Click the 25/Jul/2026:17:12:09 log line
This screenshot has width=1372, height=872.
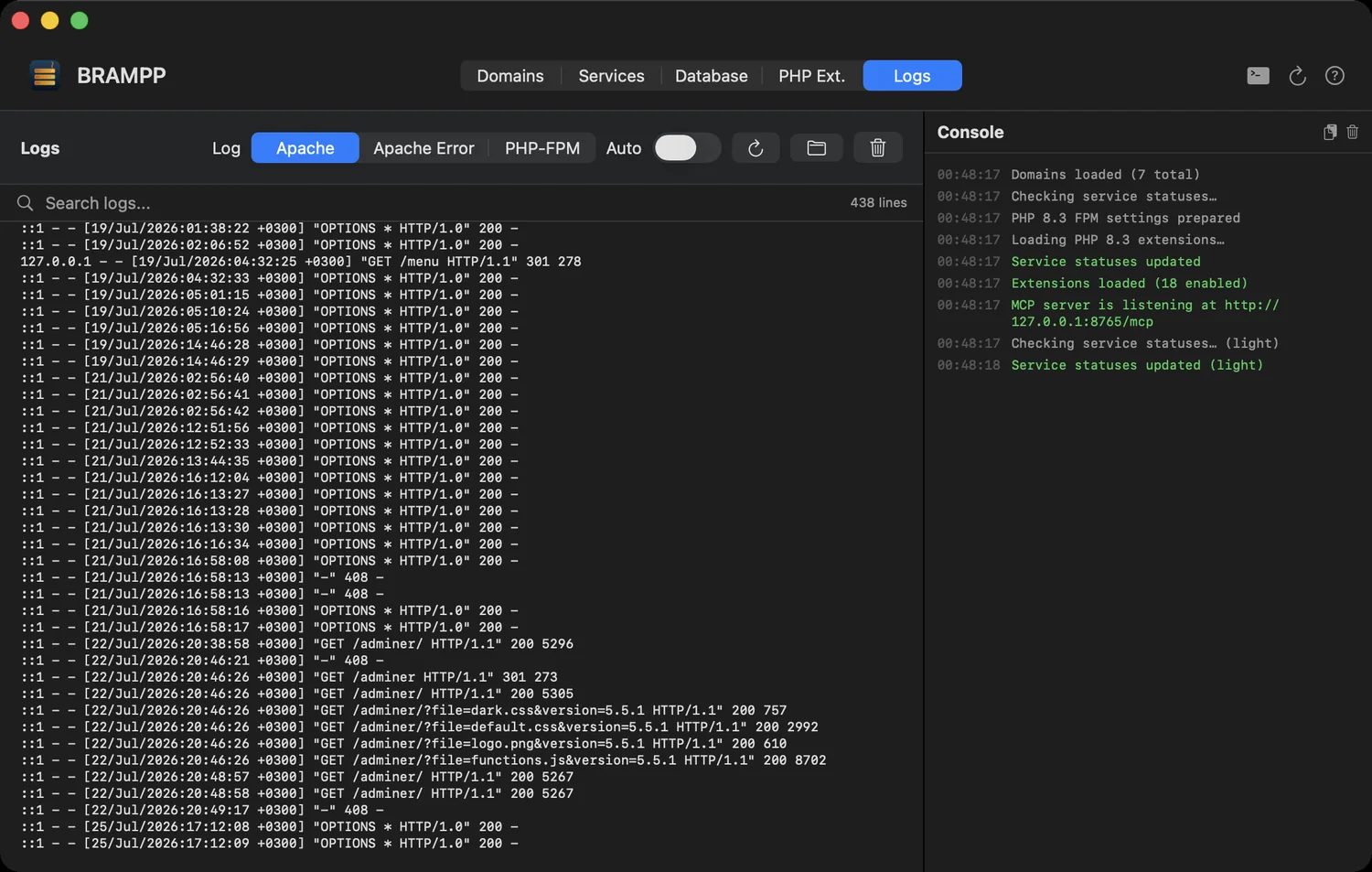coord(269,844)
